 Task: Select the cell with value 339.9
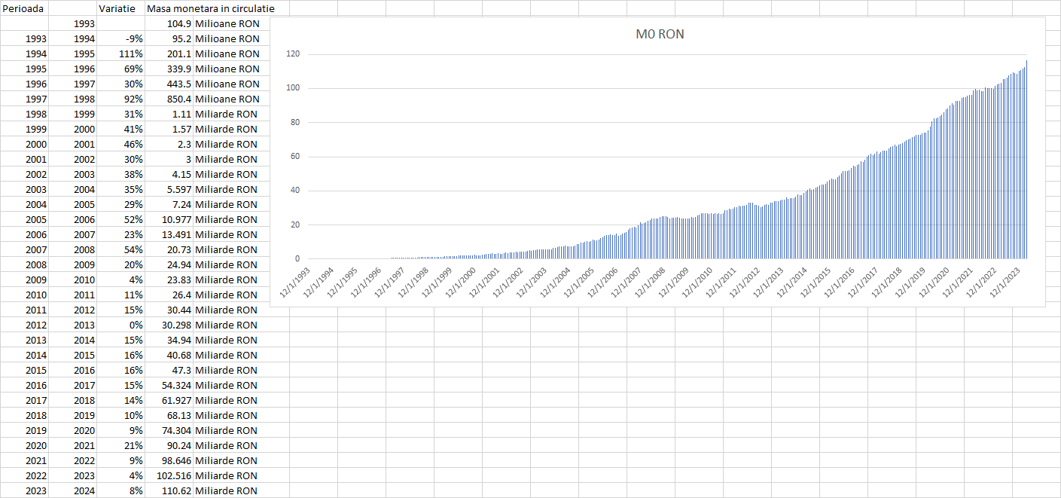(x=169, y=69)
